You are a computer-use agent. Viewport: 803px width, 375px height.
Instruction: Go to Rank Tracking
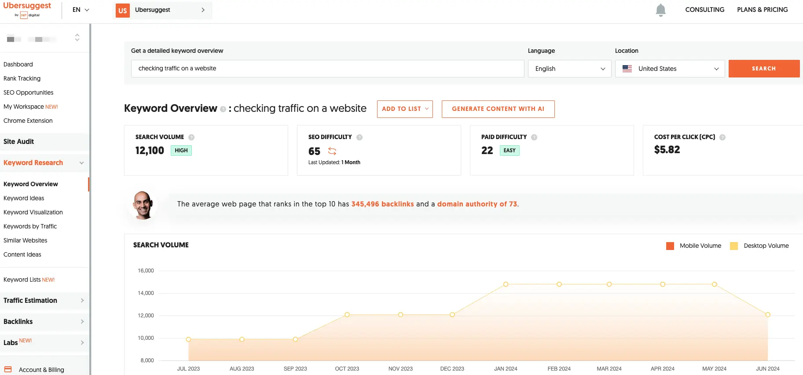[22, 78]
